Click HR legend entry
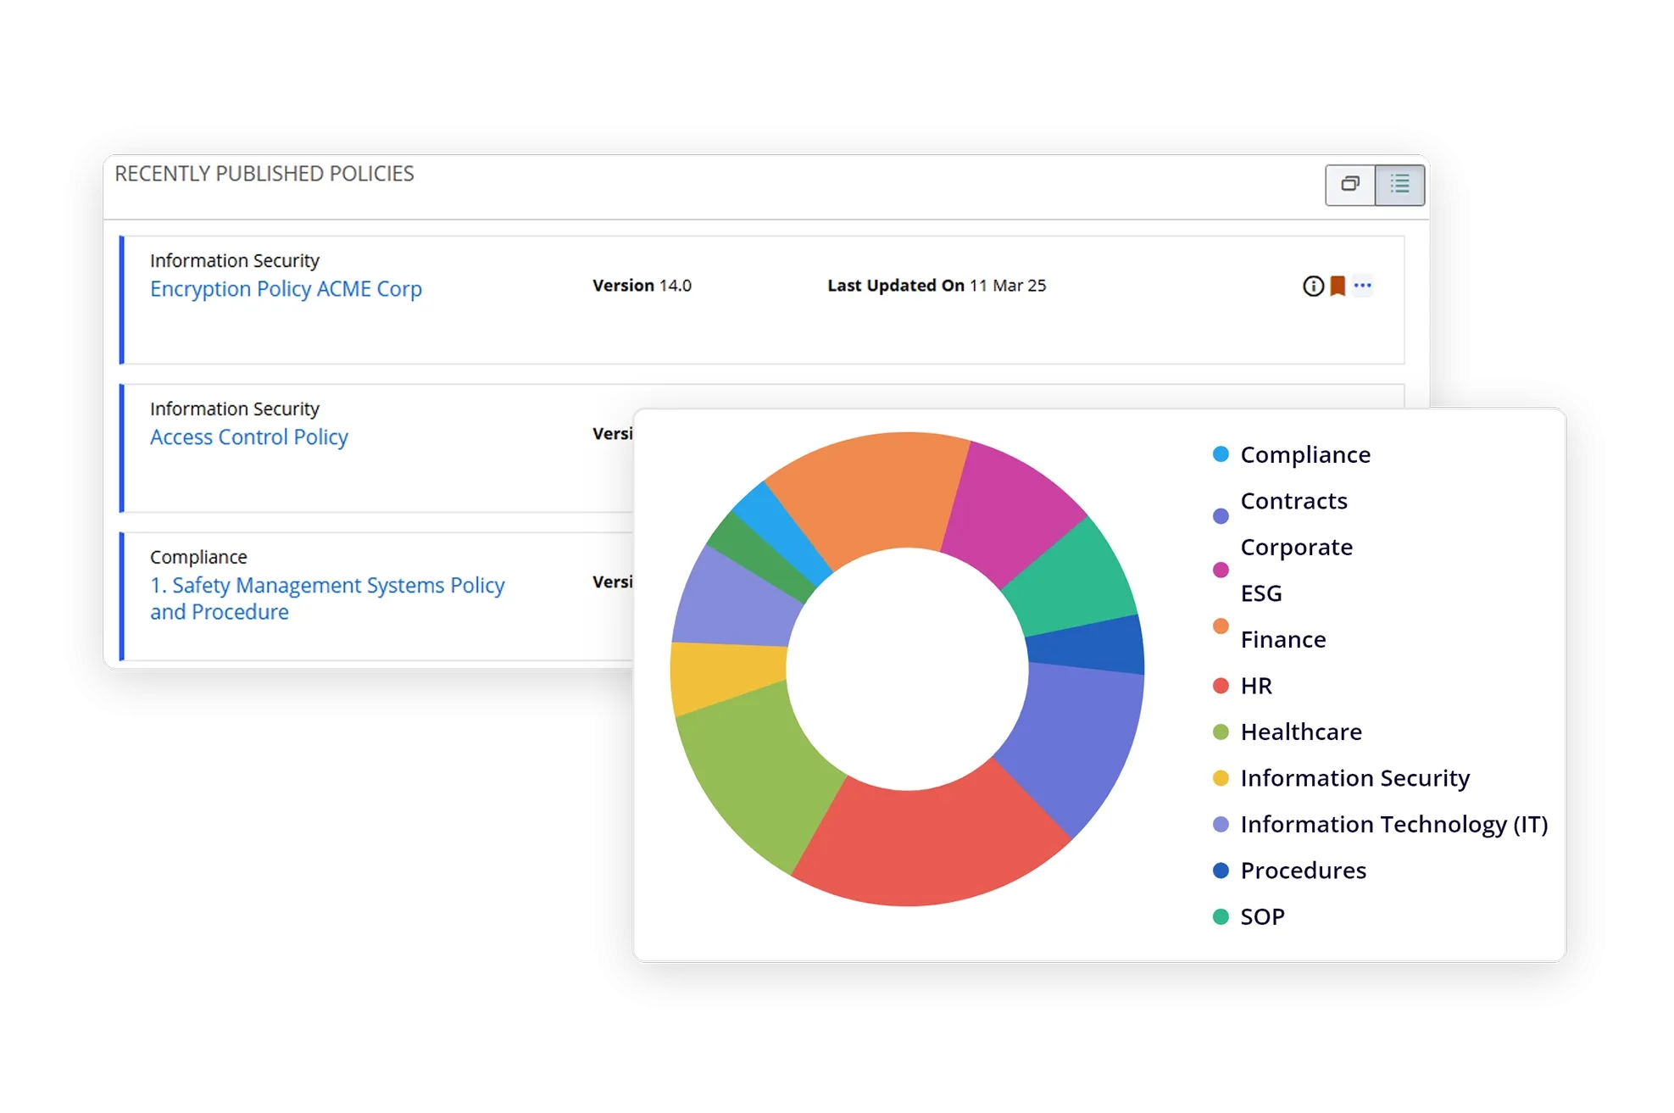Image resolution: width=1674 pixels, height=1113 pixels. click(1255, 686)
